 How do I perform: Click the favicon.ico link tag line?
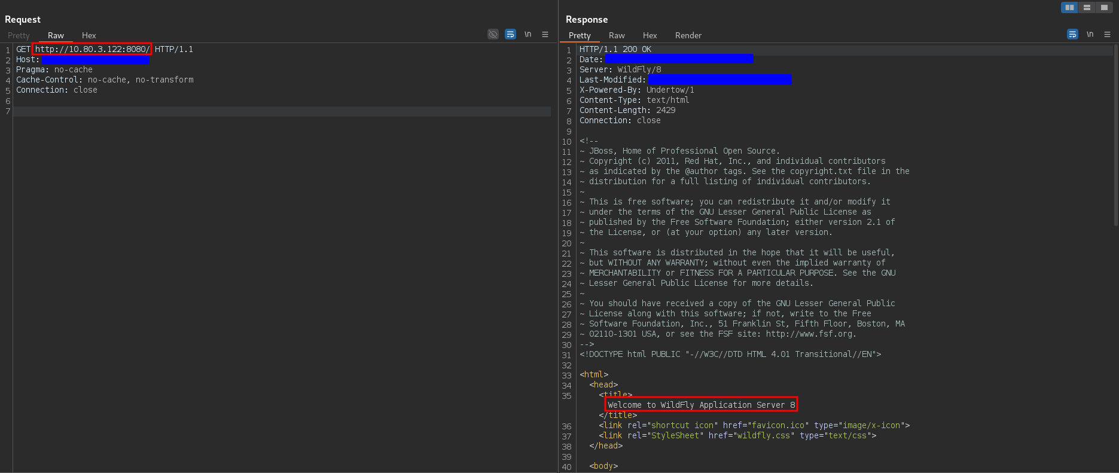coord(754,425)
